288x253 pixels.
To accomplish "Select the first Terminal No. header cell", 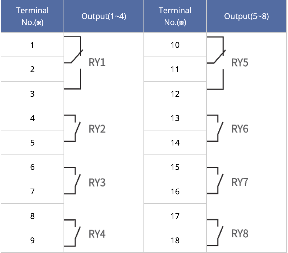I will click(32, 16).
